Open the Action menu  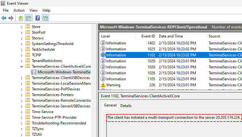[x=19, y=10]
